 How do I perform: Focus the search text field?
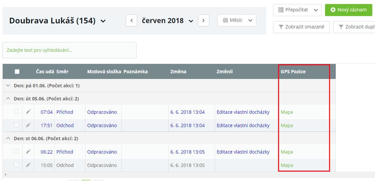click(69, 50)
